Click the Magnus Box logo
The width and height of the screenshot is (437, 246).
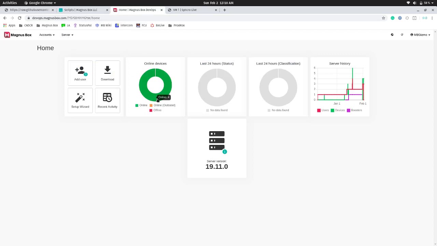tap(18, 35)
